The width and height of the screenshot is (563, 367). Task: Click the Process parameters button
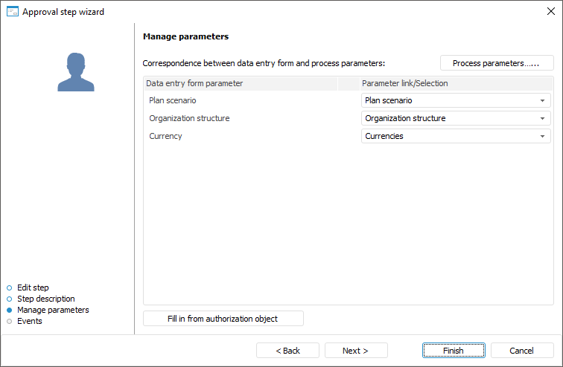(x=497, y=63)
